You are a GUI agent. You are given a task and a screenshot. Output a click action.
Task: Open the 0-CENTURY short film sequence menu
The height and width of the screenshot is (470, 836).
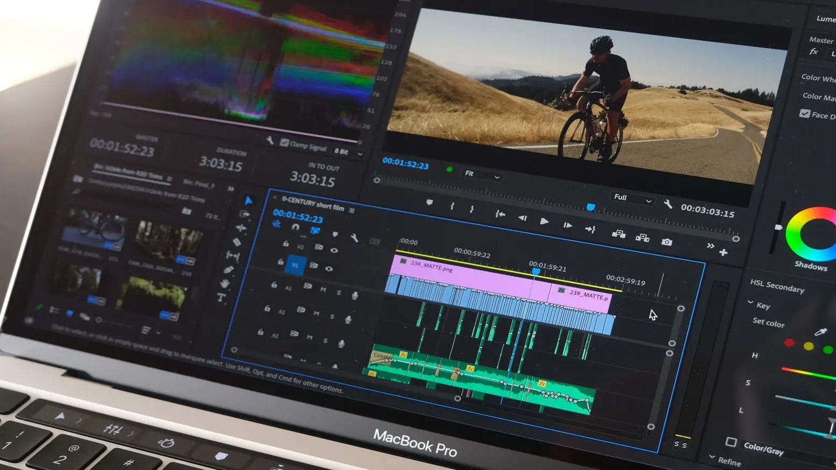tap(352, 210)
